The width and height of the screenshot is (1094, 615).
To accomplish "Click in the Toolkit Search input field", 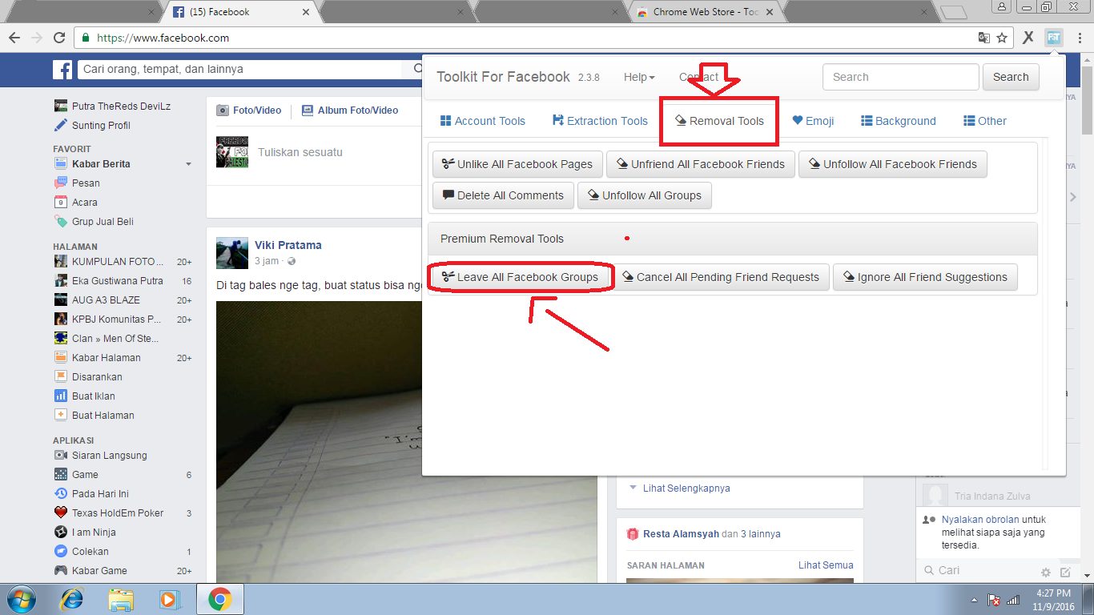I will coord(900,77).
